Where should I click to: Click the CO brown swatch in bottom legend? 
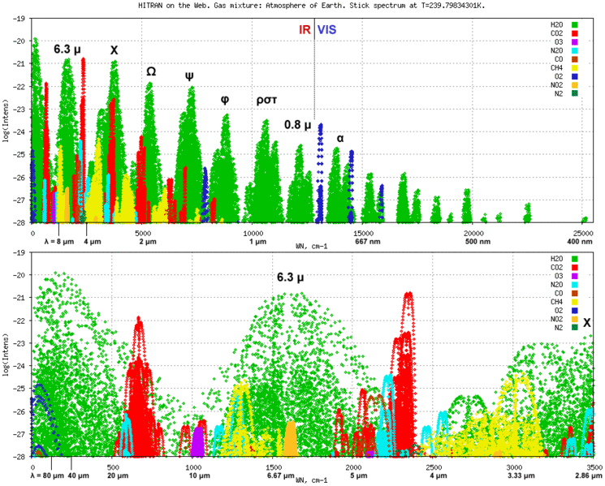[574, 293]
